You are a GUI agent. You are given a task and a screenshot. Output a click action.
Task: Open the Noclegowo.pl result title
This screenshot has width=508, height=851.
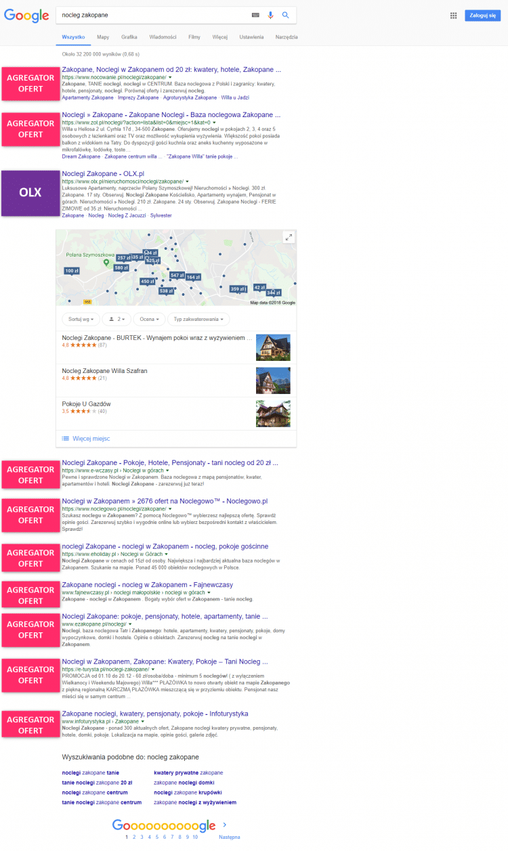[165, 501]
